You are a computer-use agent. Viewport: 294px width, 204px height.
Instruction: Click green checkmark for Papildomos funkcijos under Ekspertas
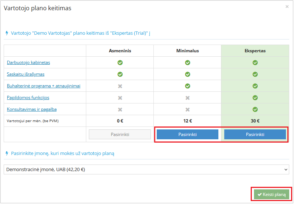(x=255, y=98)
